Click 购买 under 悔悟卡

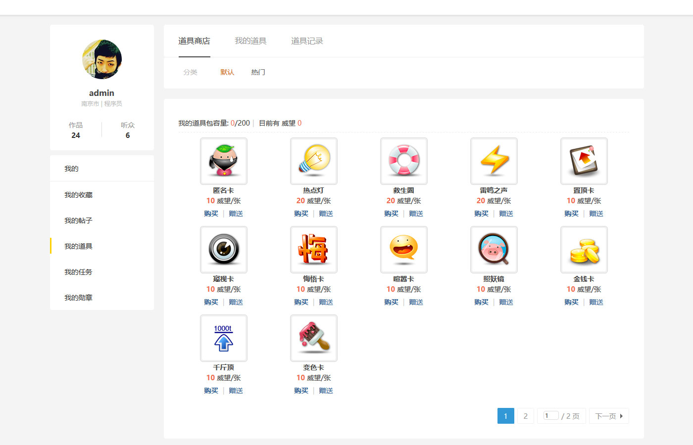pos(301,302)
